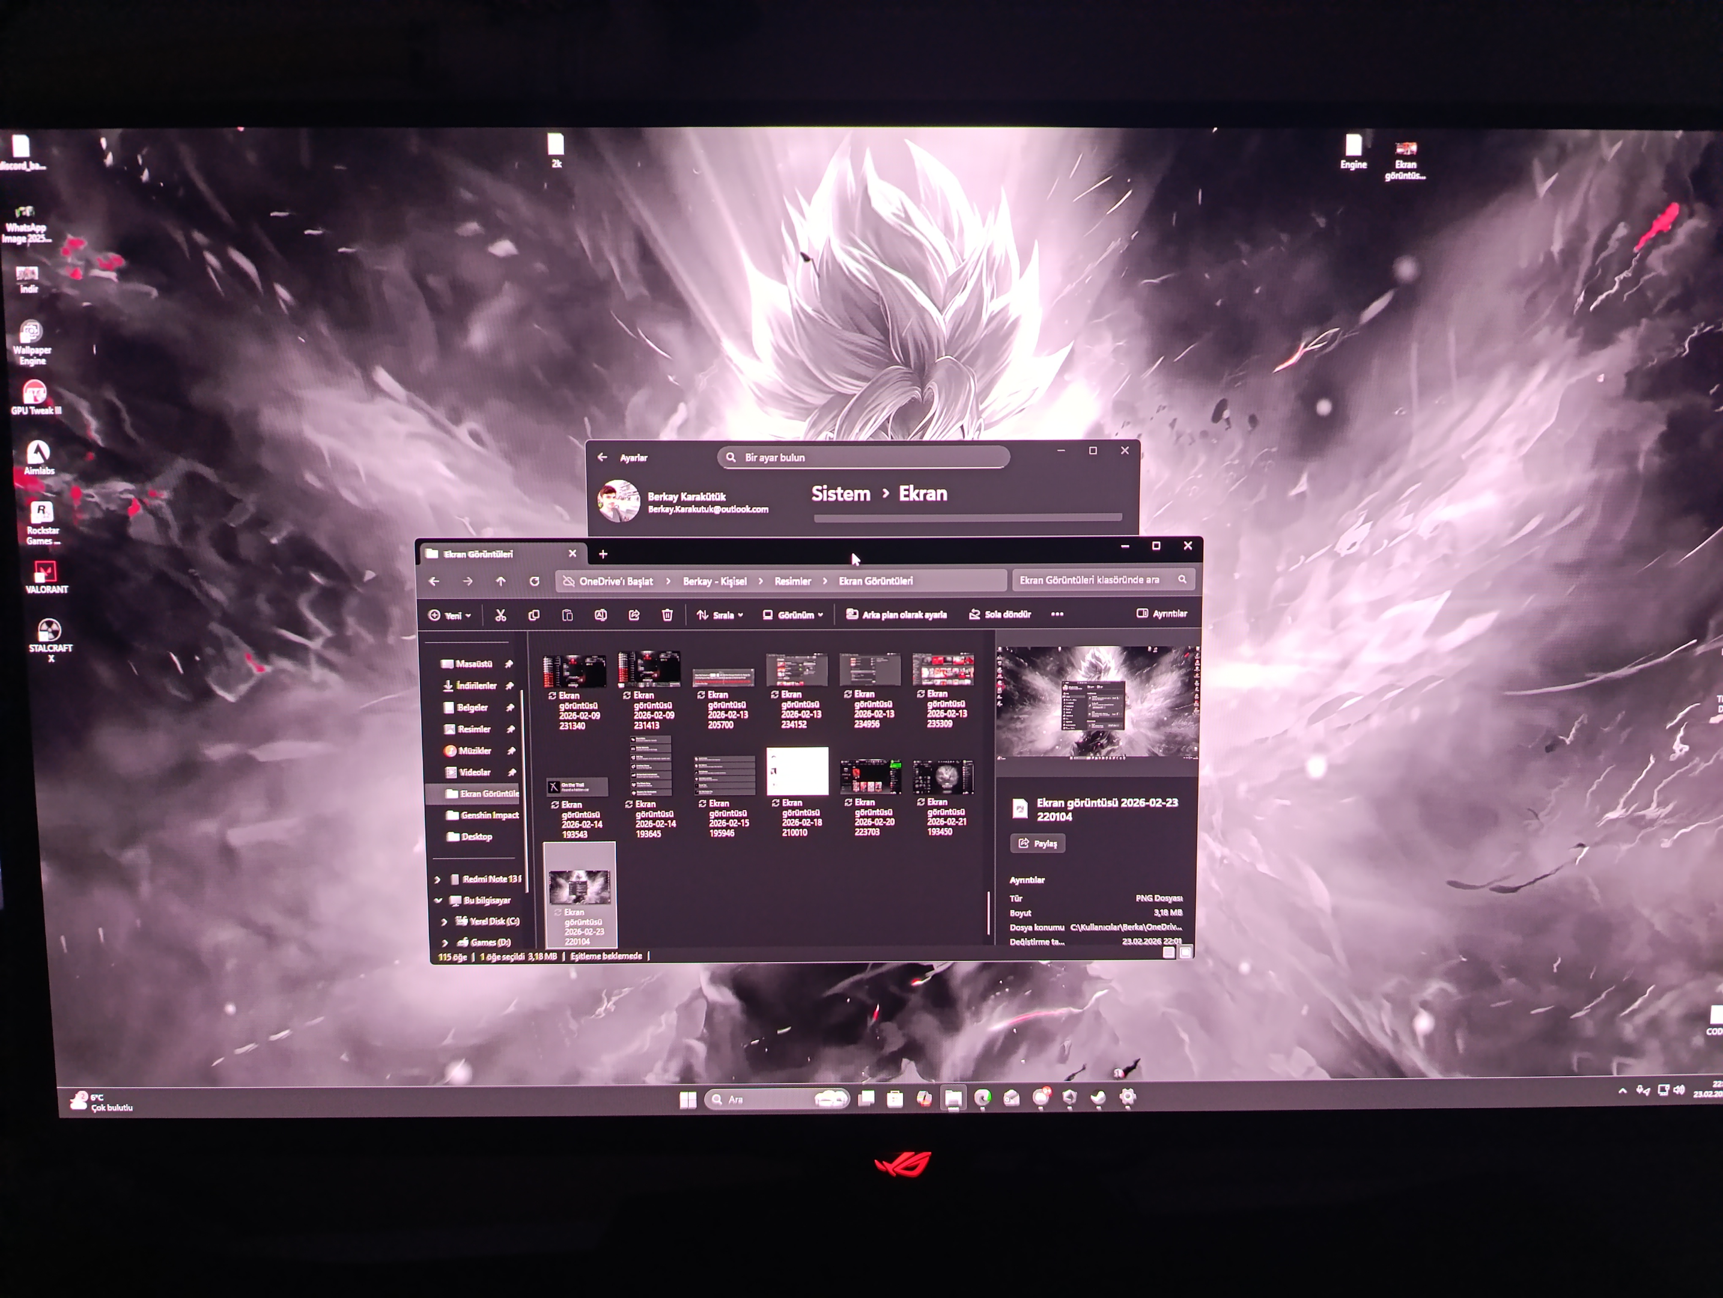Refresh the Ekran Görüntüleri folder
1723x1298 pixels.
pyautogui.click(x=534, y=581)
